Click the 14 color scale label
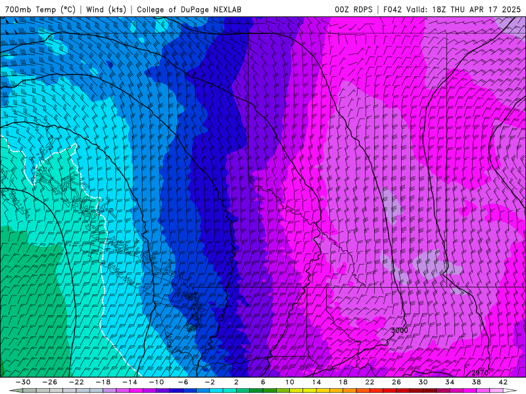The width and height of the screenshot is (526, 394). 316,382
